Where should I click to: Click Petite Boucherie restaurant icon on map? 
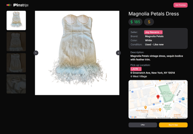click(x=145, y=107)
